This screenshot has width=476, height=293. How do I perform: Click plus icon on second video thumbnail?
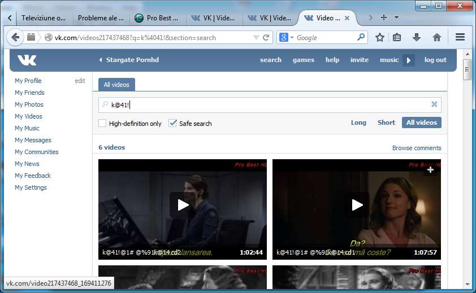(x=430, y=169)
